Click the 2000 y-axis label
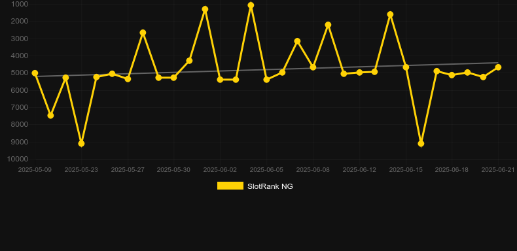 pyautogui.click(x=20, y=21)
